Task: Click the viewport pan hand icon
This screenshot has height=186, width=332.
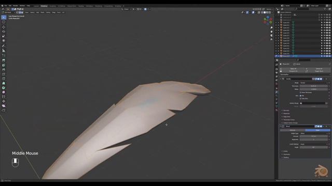Action: pyautogui.click(x=271, y=32)
